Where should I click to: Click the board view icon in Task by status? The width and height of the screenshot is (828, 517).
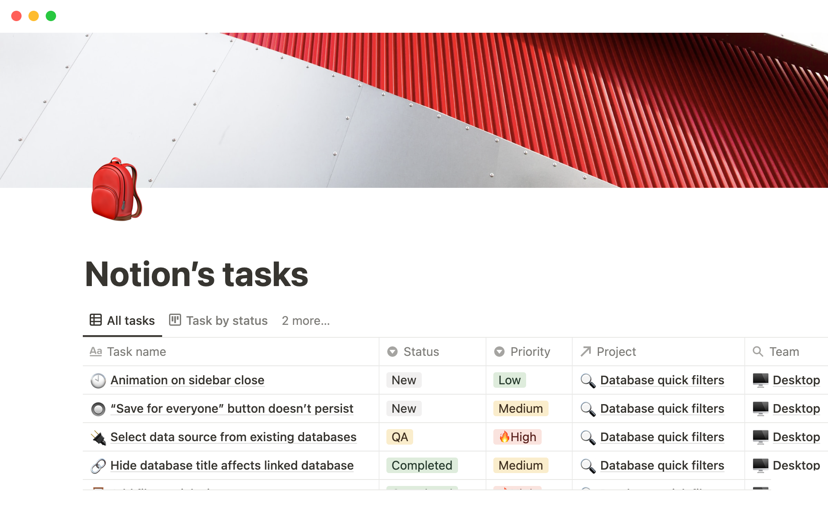pyautogui.click(x=176, y=321)
